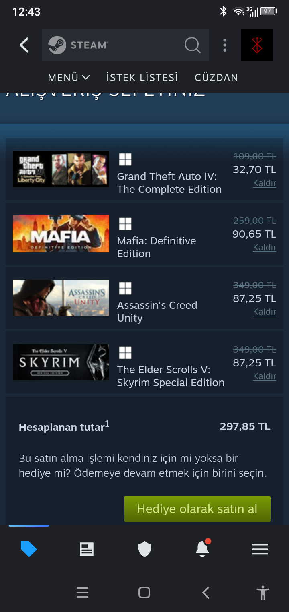Click Kaldır for Skyrim Special Edition
Screen dimensions: 289x612
[x=265, y=376]
